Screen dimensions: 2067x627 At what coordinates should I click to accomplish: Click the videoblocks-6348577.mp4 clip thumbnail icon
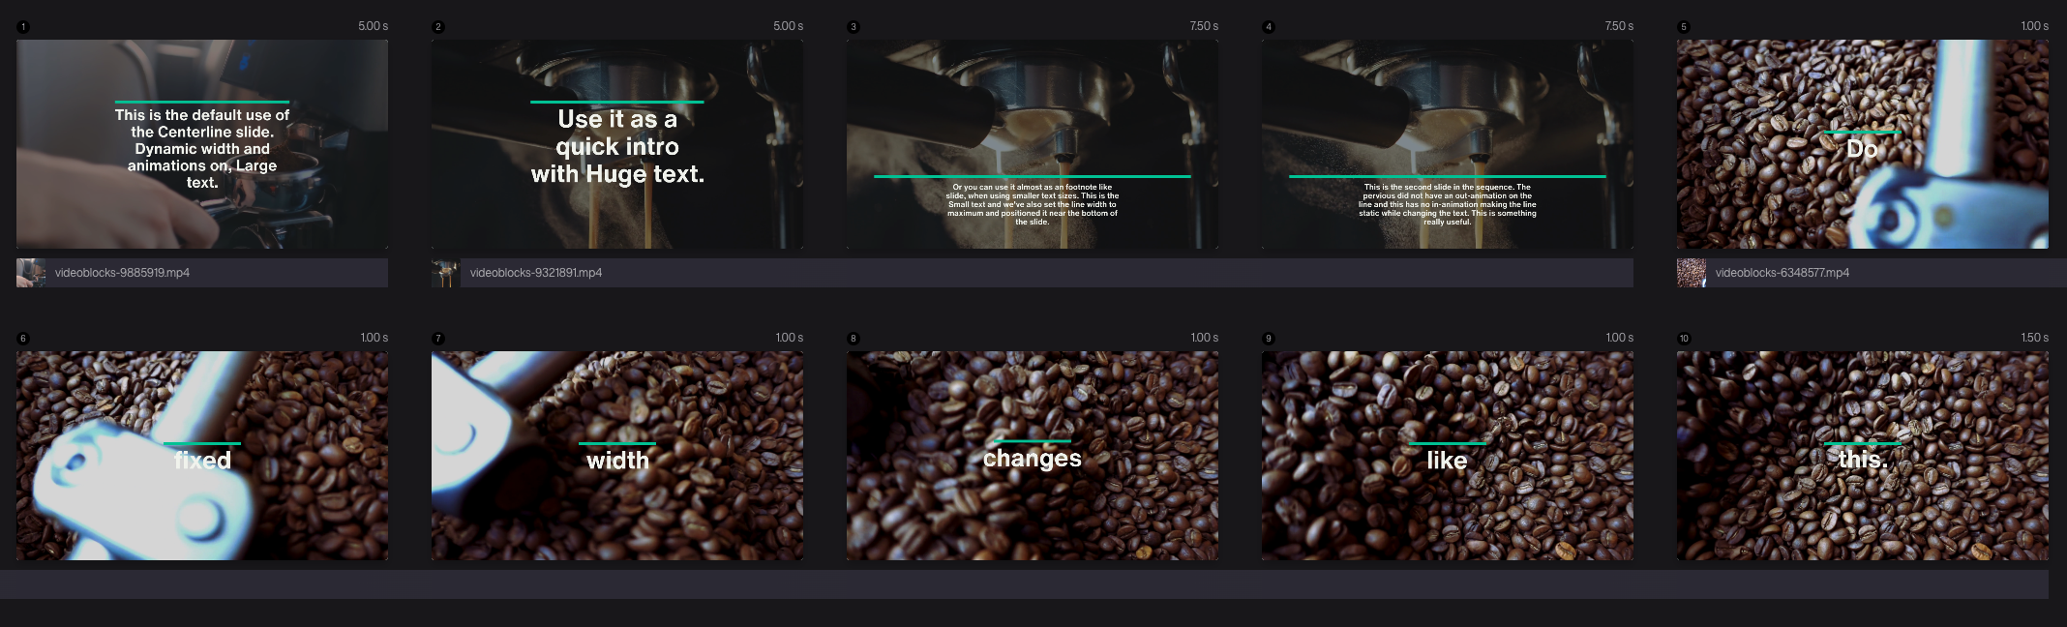pyautogui.click(x=1692, y=273)
